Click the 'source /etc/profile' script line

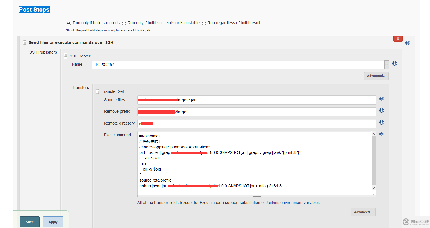coord(155,180)
